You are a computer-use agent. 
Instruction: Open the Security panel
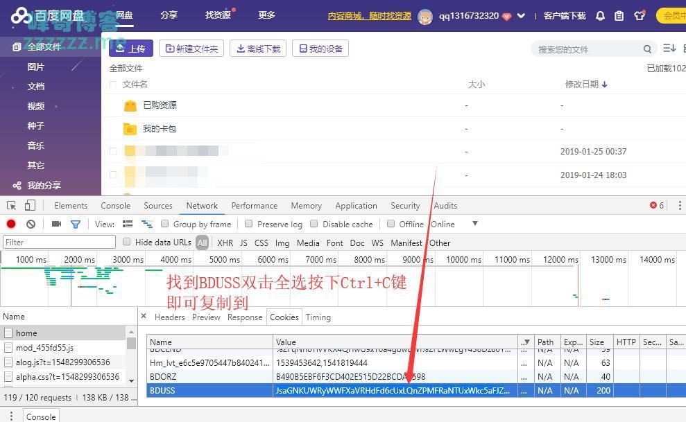[405, 206]
